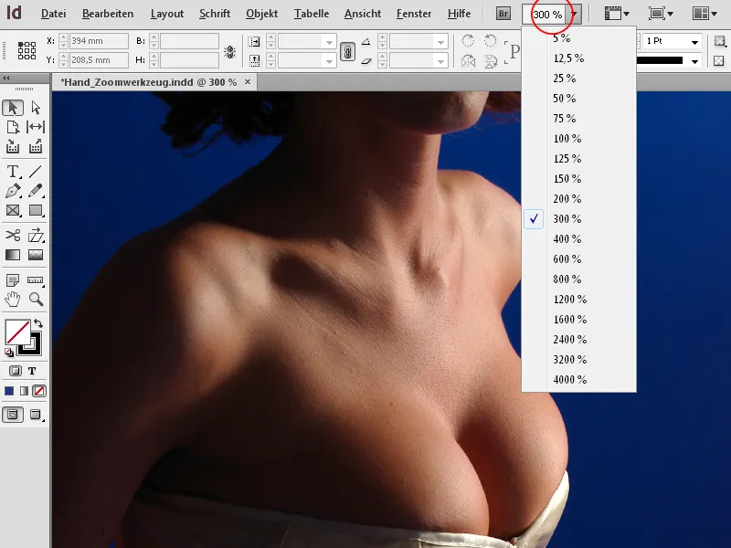Viewport: 731px width, 548px height.
Task: Select the Zoom magnifier tool
Action: [36, 300]
